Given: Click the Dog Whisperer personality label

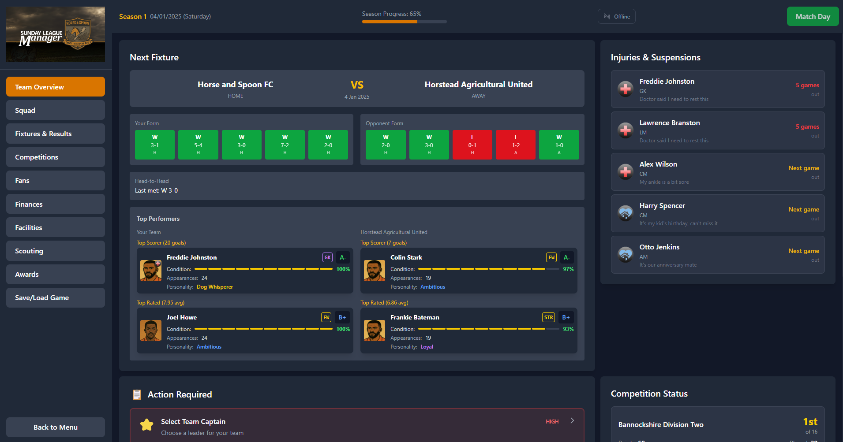Looking at the screenshot, I should pyautogui.click(x=215, y=287).
